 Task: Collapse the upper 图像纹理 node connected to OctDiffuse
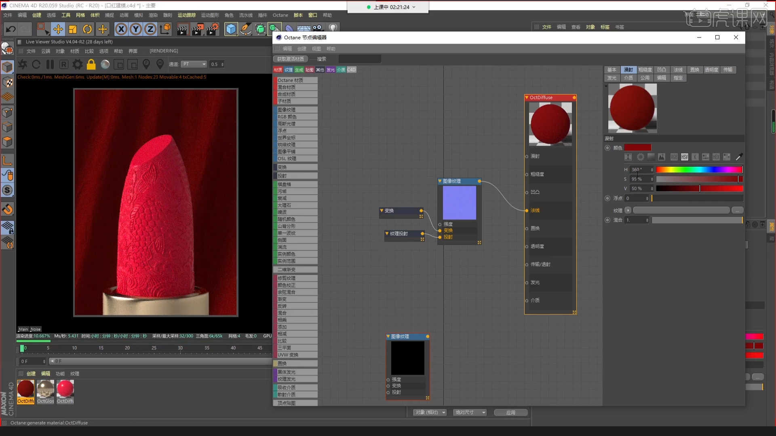[440, 181]
